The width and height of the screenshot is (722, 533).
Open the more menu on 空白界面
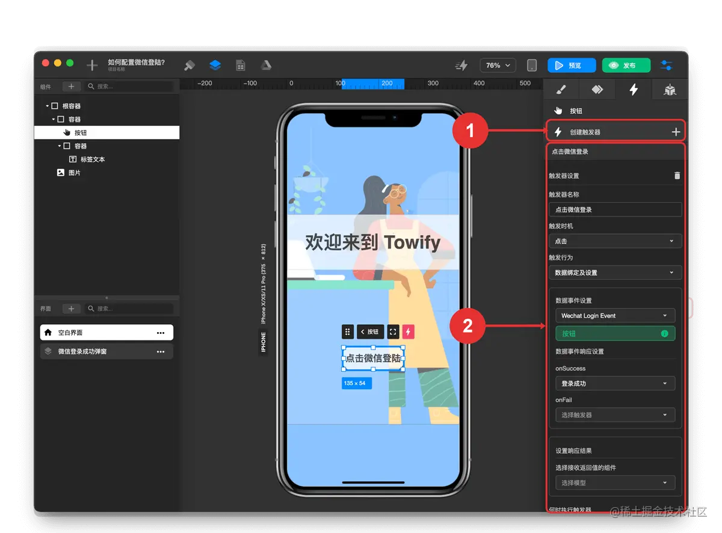(x=161, y=333)
